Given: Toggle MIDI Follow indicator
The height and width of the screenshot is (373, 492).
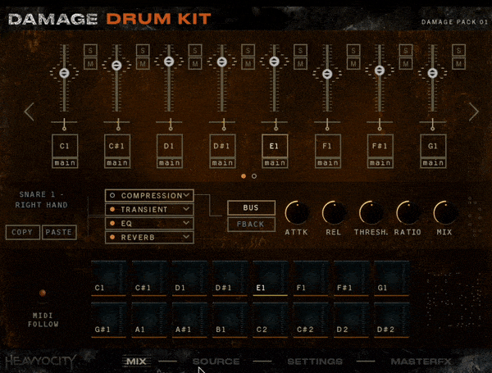Looking at the screenshot, I should point(43,293).
